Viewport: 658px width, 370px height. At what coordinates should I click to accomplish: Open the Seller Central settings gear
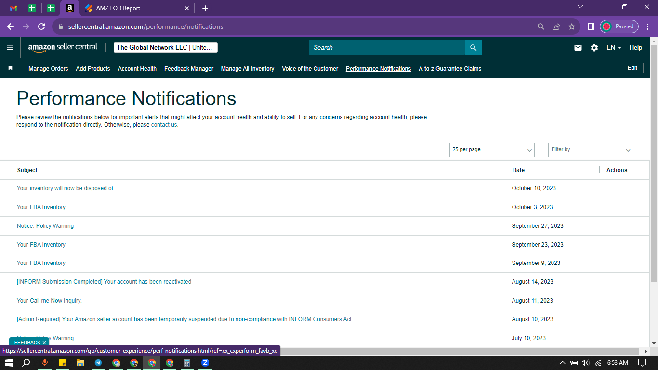[594, 48]
